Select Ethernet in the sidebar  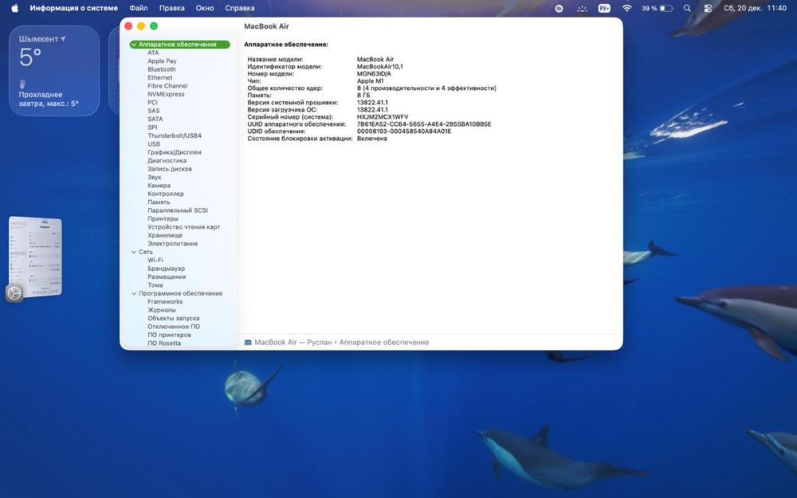tap(160, 78)
